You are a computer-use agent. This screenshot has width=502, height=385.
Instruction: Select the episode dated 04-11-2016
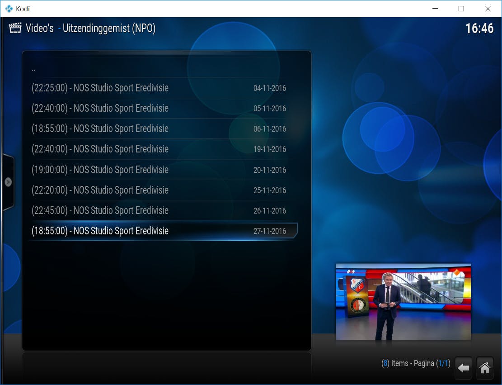(x=163, y=88)
